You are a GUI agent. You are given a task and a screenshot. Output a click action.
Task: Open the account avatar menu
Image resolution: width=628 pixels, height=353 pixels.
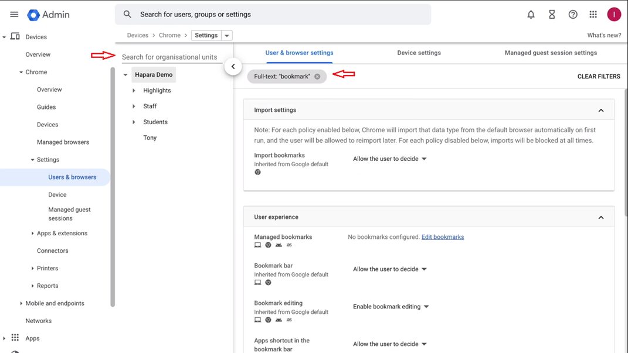[x=613, y=15]
